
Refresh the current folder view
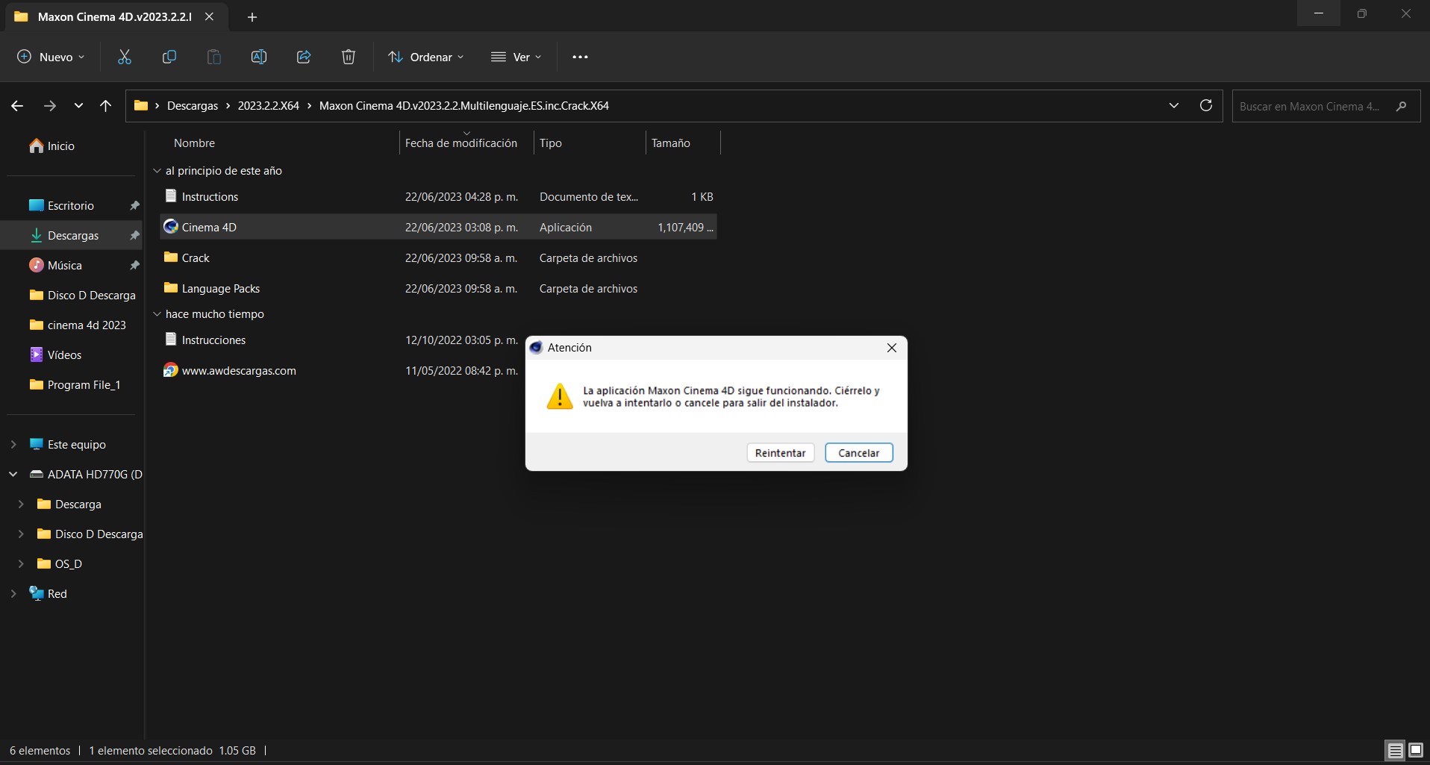1205,105
